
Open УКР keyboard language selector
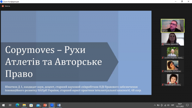[172, 105]
